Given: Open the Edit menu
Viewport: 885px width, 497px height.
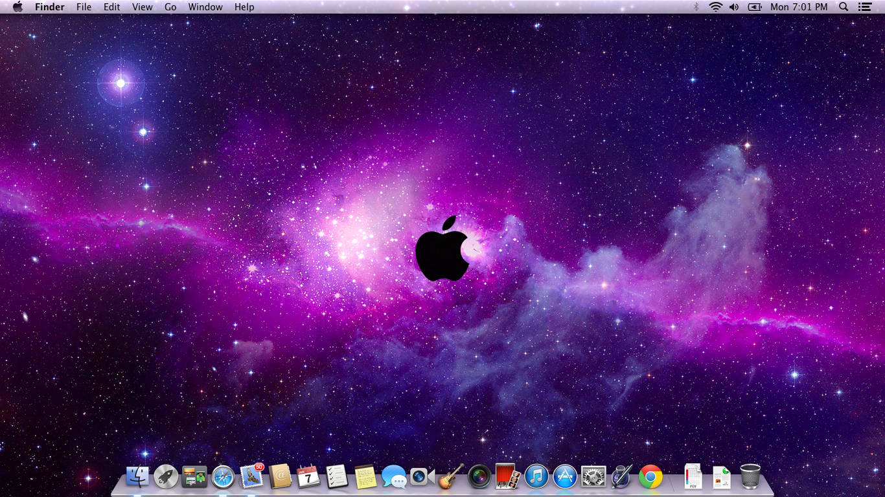Looking at the screenshot, I should [x=112, y=7].
